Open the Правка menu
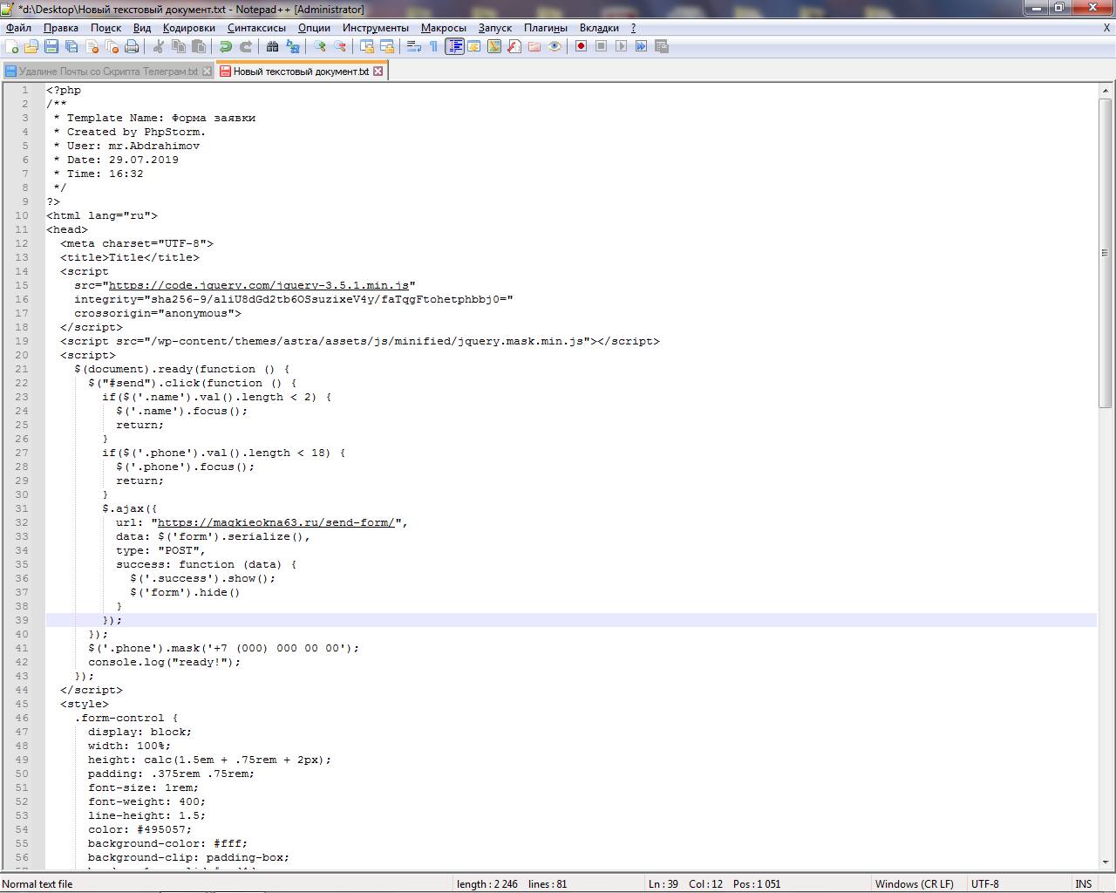The height and width of the screenshot is (893, 1116). pos(61,28)
